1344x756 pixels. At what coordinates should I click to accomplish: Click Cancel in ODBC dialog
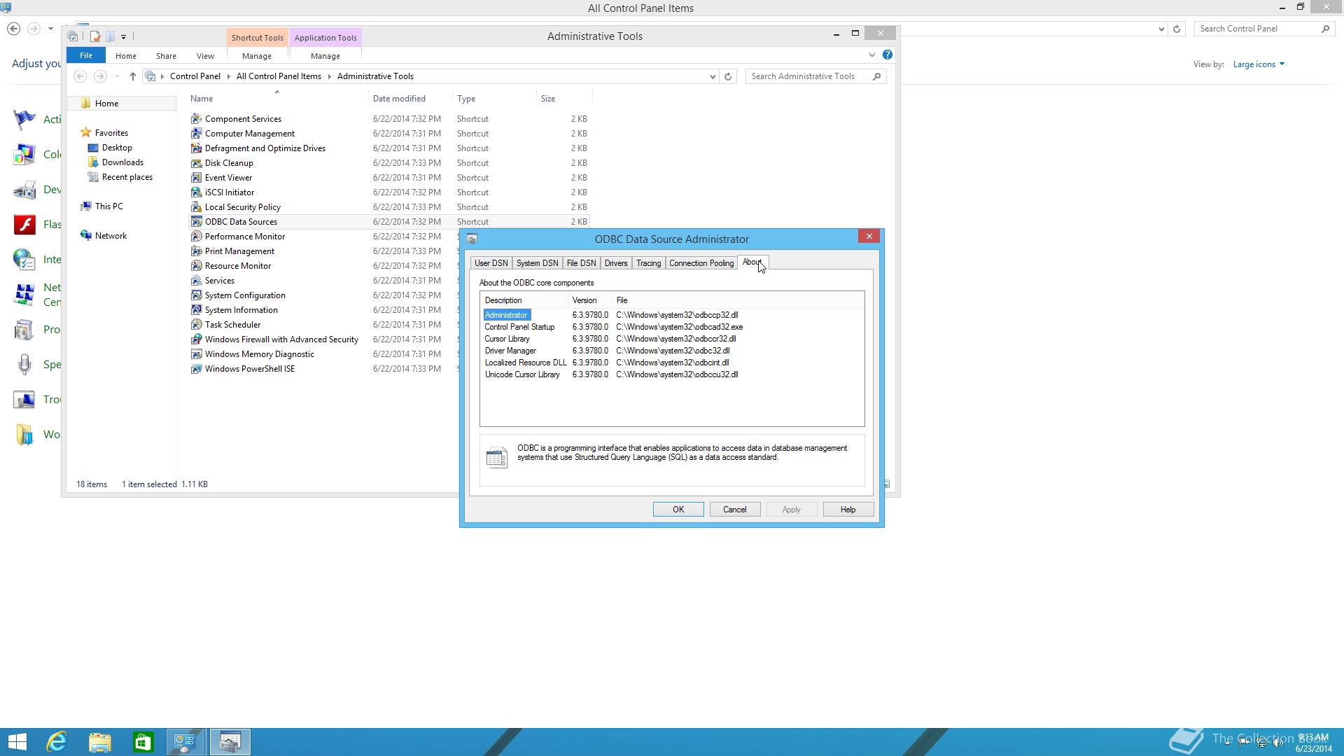tap(735, 510)
